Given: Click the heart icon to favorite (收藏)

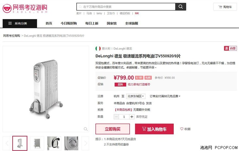Looking at the screenshot, I should tap(182, 129).
